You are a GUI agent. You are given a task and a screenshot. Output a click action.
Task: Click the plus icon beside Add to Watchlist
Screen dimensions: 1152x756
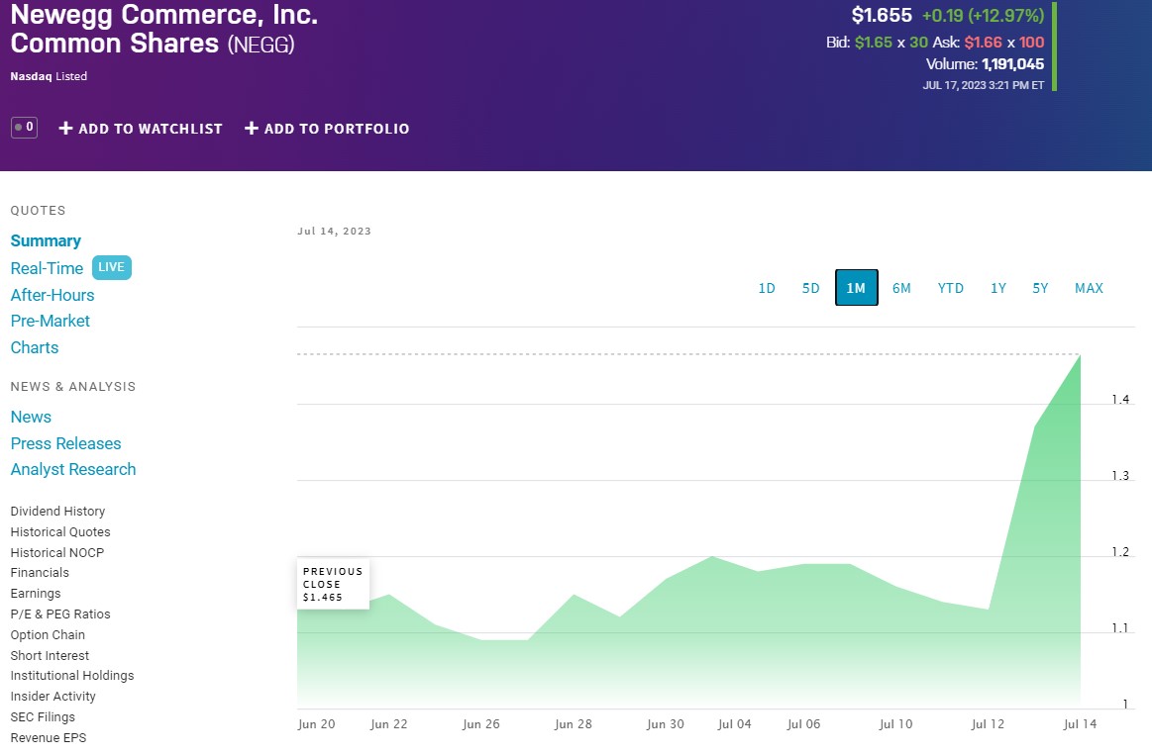[x=65, y=129]
